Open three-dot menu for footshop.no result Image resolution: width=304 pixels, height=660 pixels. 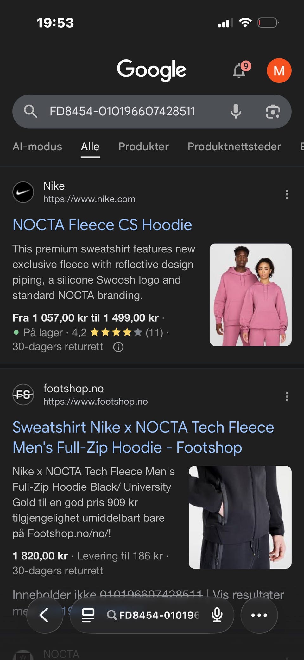coord(287,396)
